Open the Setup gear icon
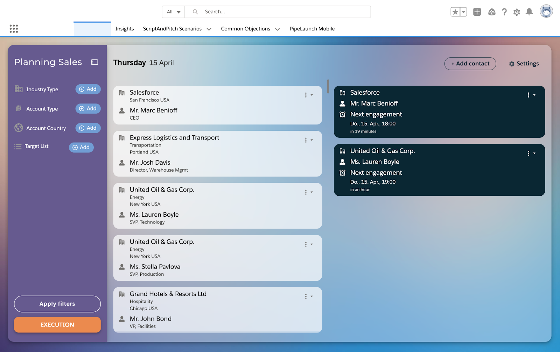Image resolution: width=560 pixels, height=352 pixels. [517, 12]
